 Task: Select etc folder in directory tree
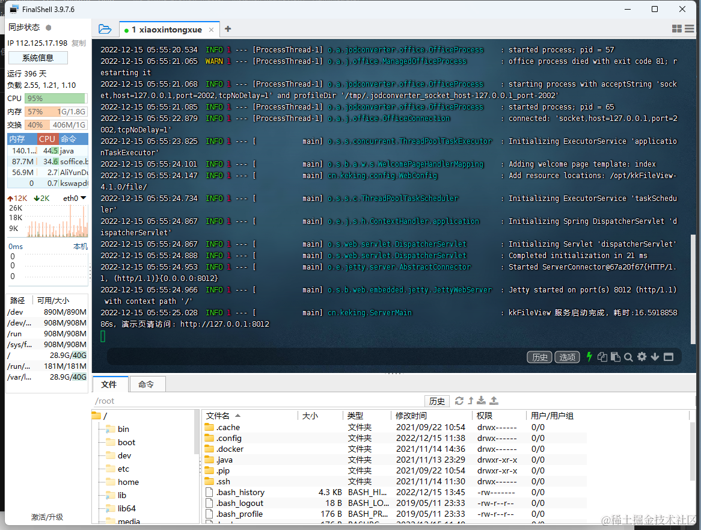[118, 469]
